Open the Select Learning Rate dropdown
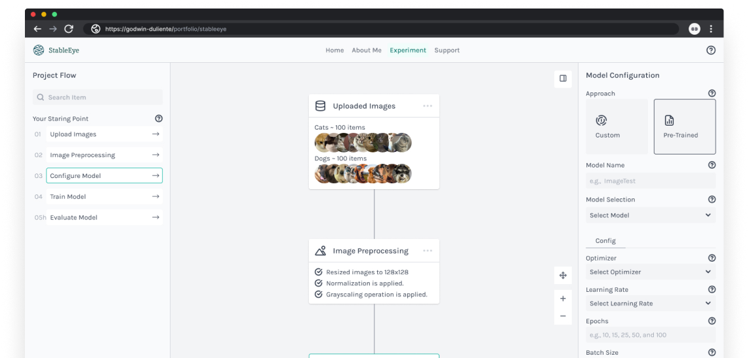The width and height of the screenshot is (749, 358). 650,304
